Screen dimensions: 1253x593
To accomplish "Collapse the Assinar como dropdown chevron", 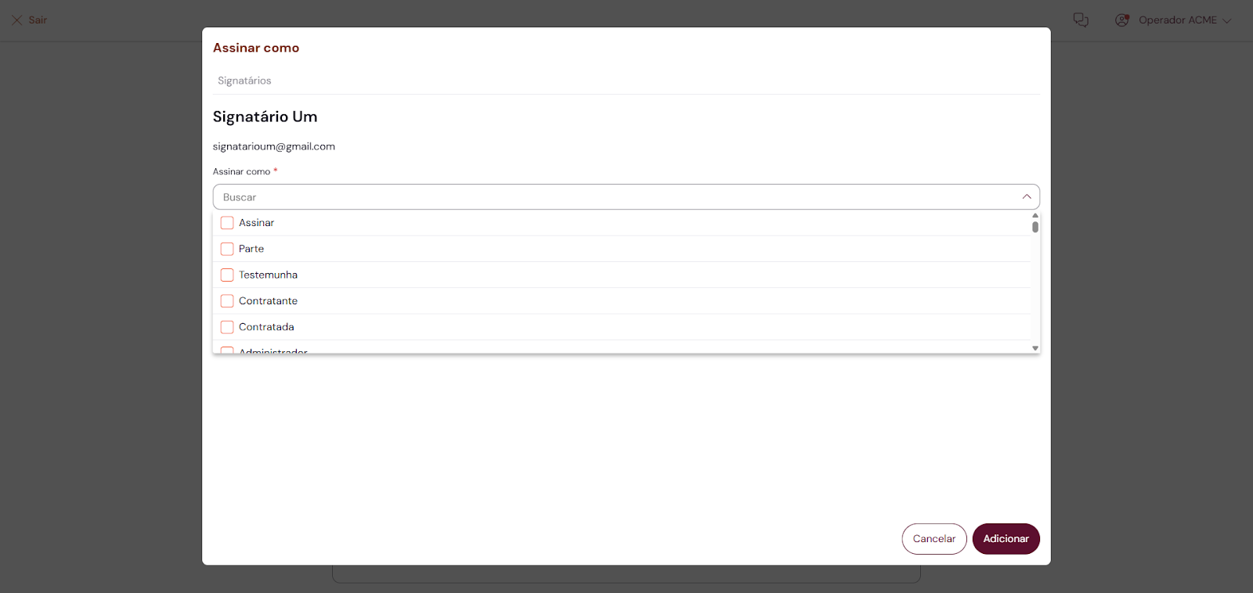I will (x=1026, y=197).
